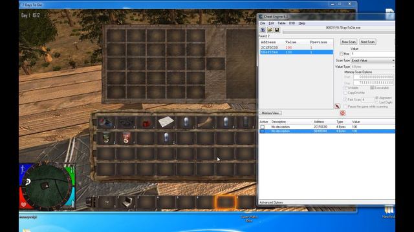Image resolution: width=414 pixels, height=232 pixels.
Task: Click the scan Value input field
Action: coord(373,53)
